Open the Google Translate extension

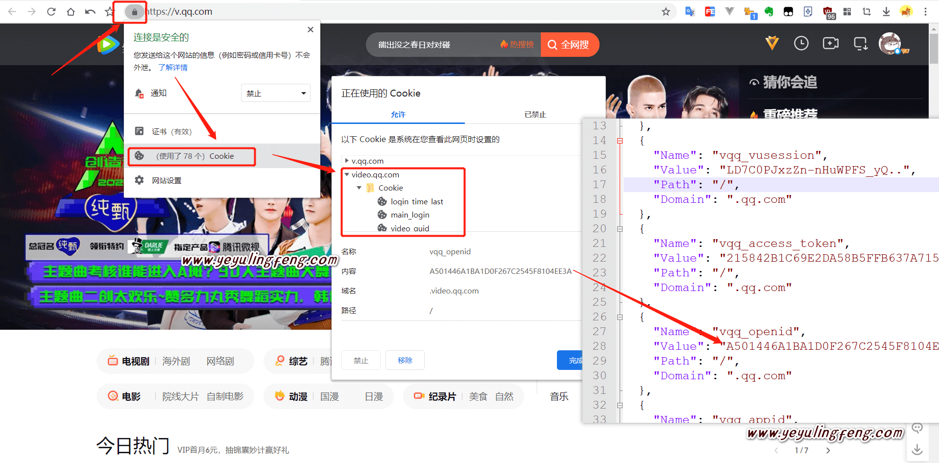click(x=690, y=11)
